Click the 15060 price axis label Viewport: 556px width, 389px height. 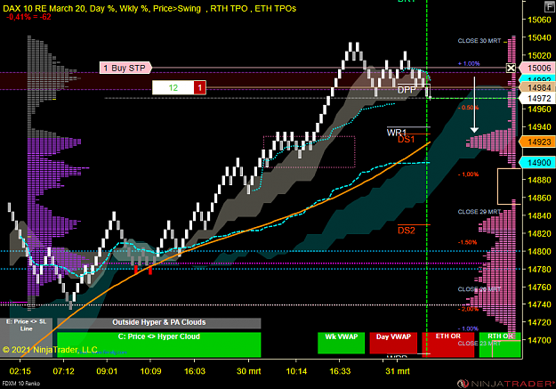(x=539, y=20)
